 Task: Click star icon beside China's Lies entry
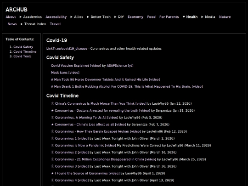pos(52,124)
